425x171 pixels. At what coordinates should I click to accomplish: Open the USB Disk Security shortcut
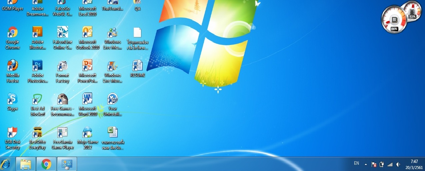(x=13, y=132)
